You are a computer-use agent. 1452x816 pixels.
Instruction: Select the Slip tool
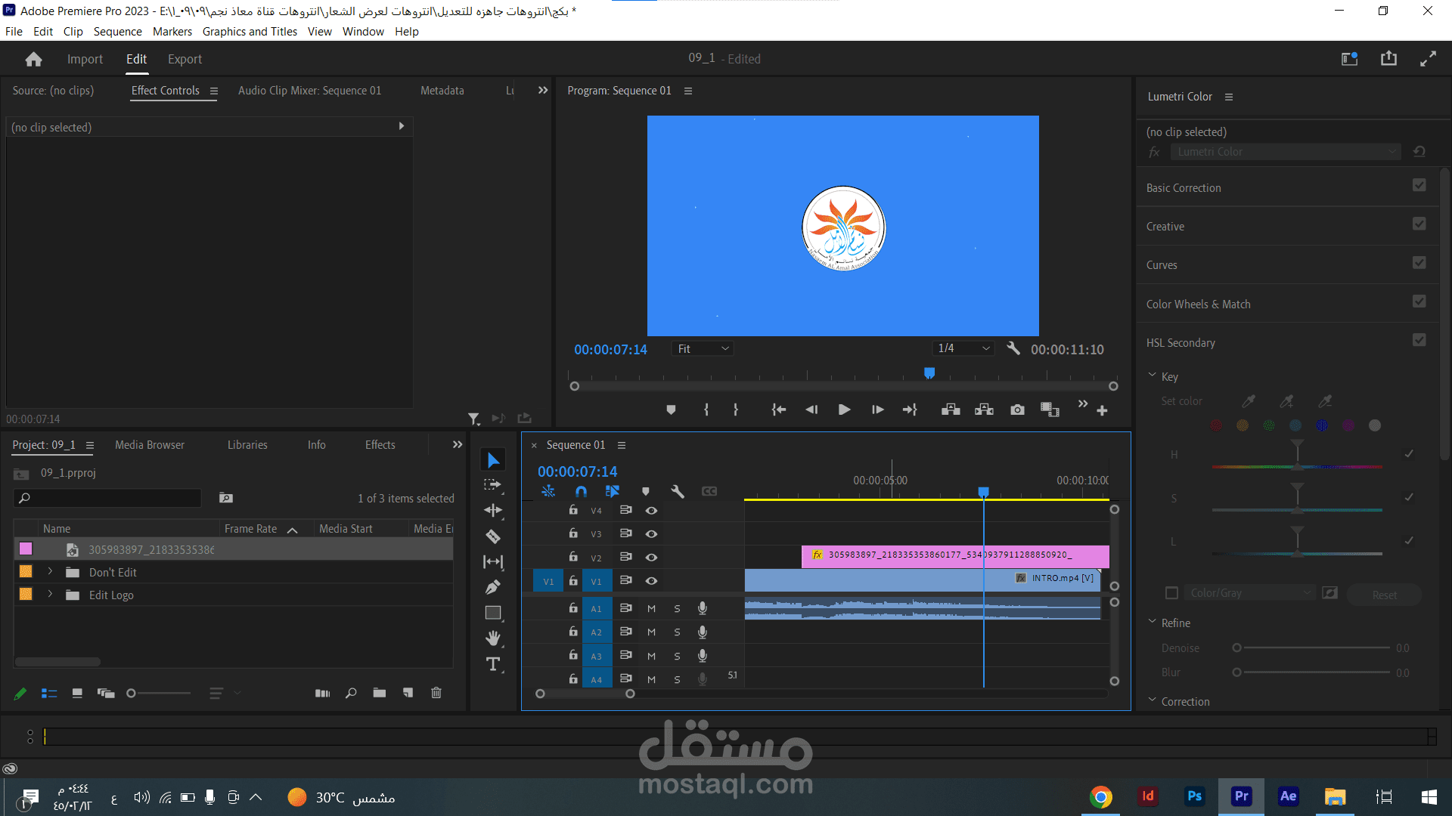coord(493,562)
